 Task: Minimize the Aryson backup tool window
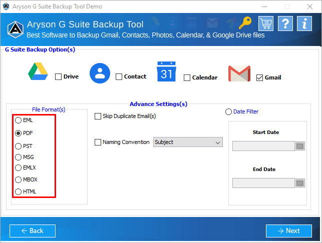(x=264, y=6)
